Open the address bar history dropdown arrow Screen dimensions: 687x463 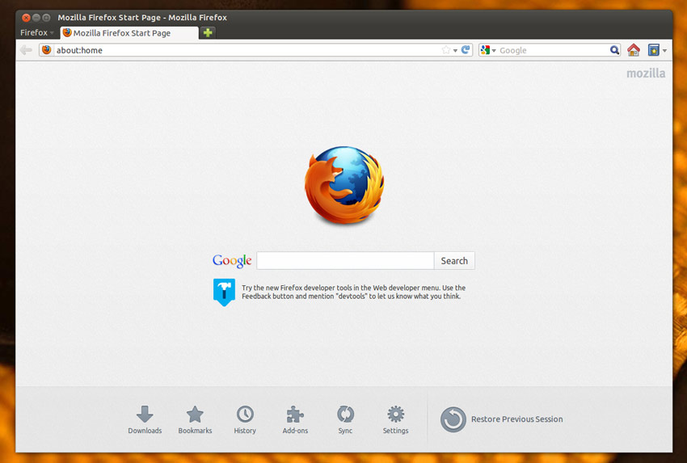(x=455, y=50)
